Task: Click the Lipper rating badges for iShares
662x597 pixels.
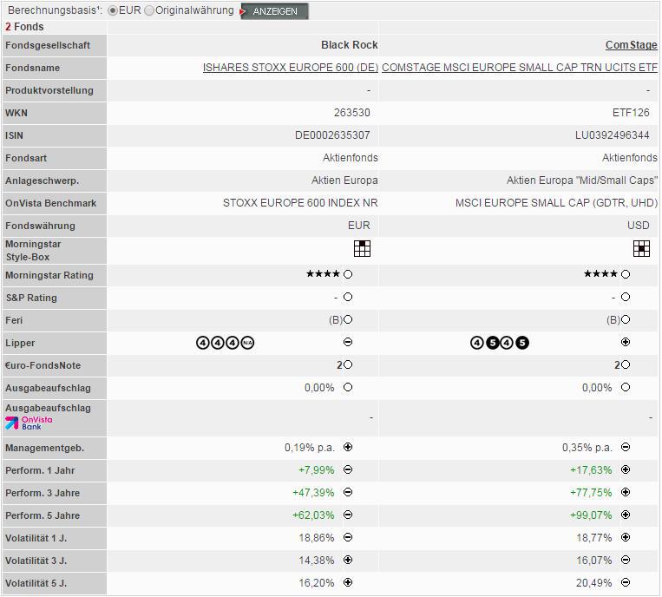Action: 225,343
